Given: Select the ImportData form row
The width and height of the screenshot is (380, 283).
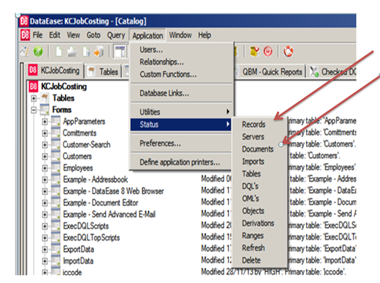Looking at the screenshot, I should 78,261.
